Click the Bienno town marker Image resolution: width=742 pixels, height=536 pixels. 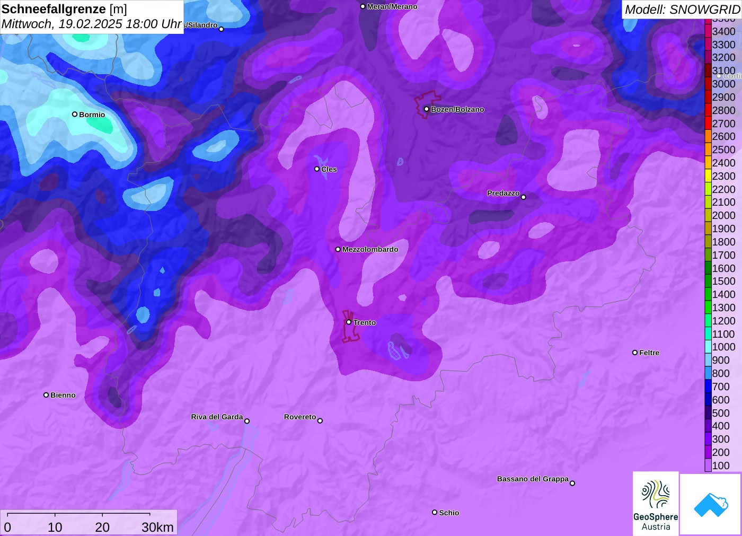46,395
